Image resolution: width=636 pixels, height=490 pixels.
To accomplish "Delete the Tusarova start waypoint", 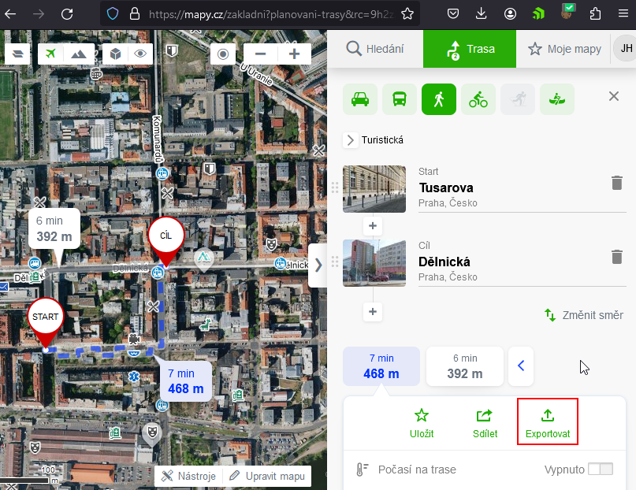I will [x=616, y=183].
